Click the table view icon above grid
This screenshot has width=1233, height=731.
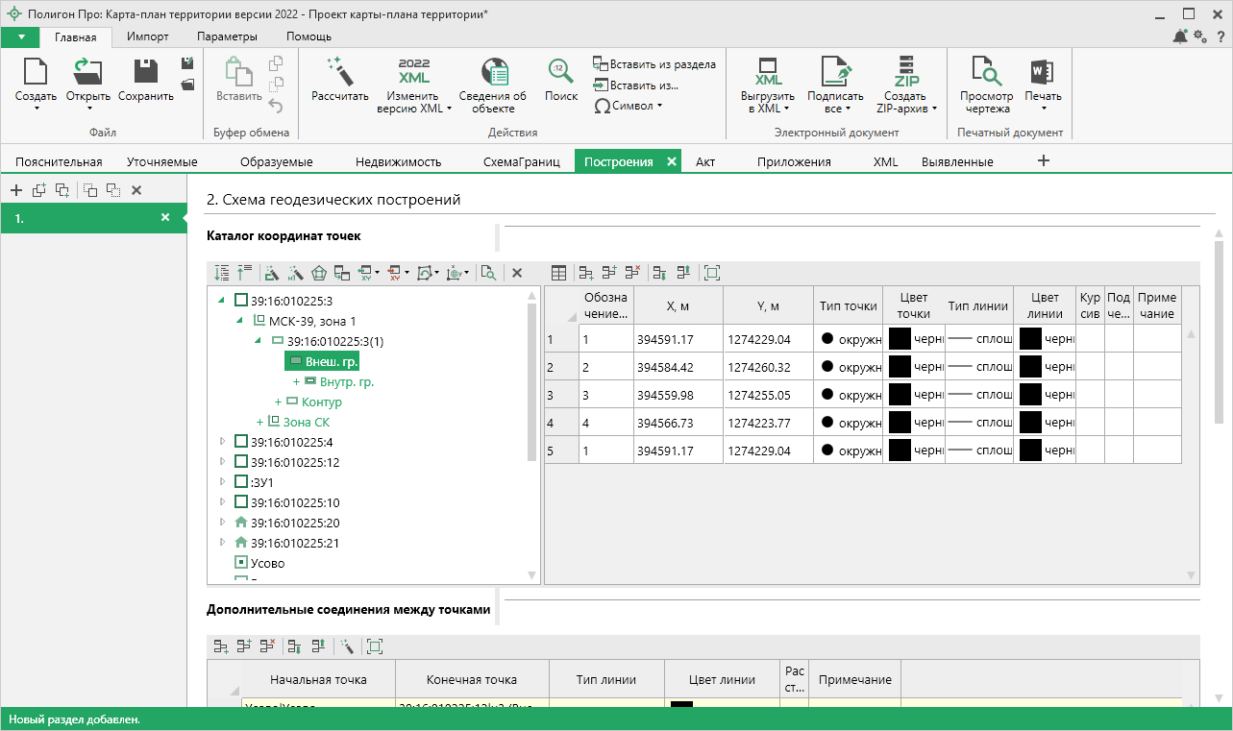558,274
